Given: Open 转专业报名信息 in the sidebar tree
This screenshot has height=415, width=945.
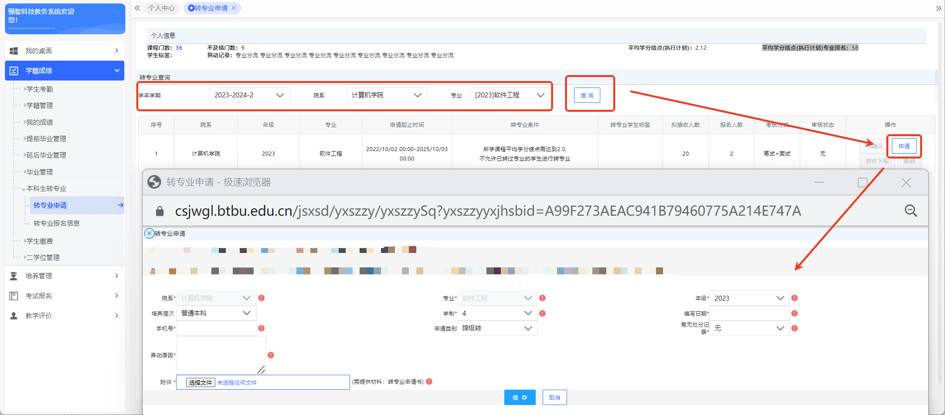Looking at the screenshot, I should [x=57, y=223].
